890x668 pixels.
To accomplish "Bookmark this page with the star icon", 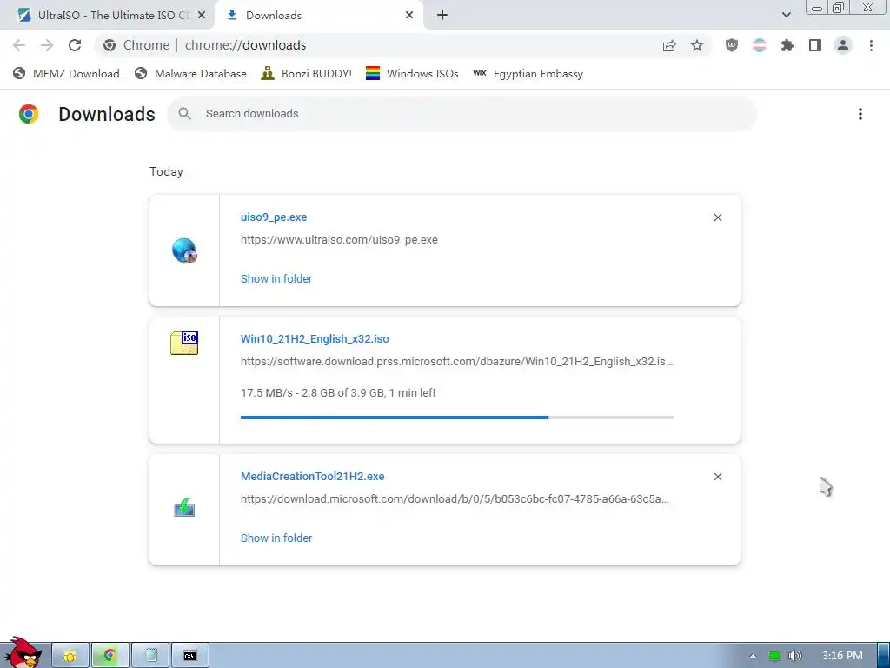I will 697,45.
